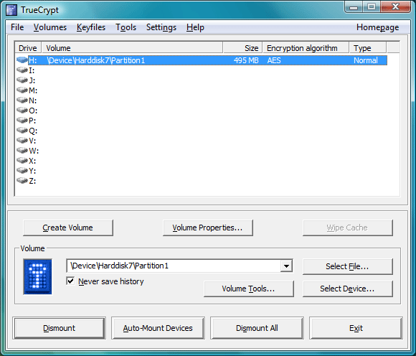The width and height of the screenshot is (416, 356).
Task: Click the Select Device button
Action: pos(348,289)
